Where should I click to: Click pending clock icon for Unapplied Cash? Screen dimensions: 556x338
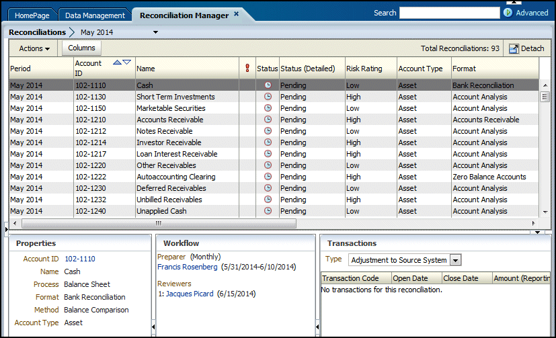coord(268,211)
